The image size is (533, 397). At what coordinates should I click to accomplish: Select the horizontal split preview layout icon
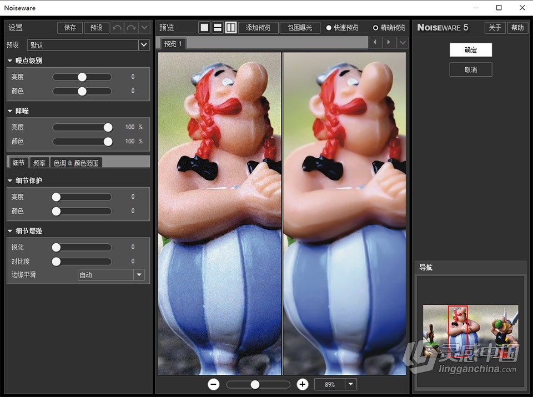[x=218, y=27]
